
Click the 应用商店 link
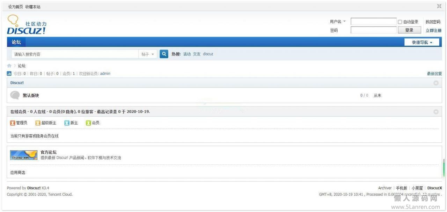[x=18, y=173]
